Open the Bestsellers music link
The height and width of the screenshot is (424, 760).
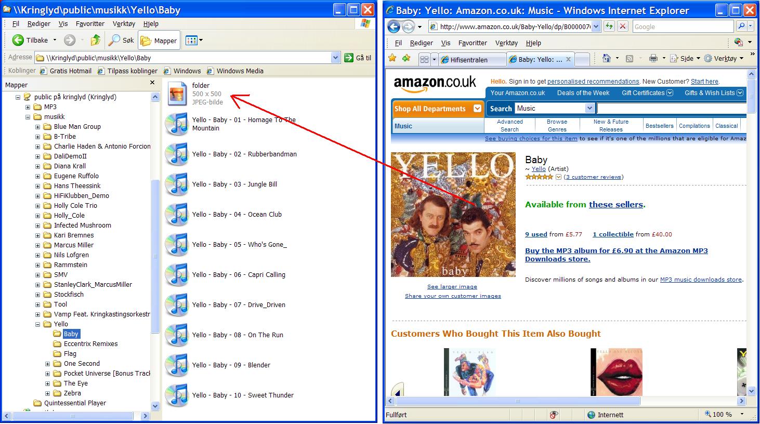click(659, 126)
